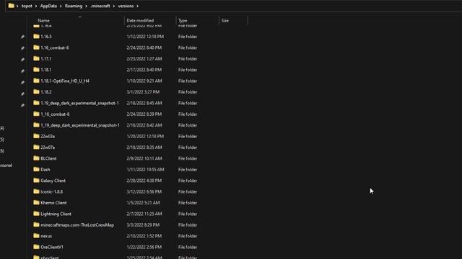This screenshot has height=259, width=462.
Task: Expand the chevron after AppData breadcrumb
Action: click(61, 6)
